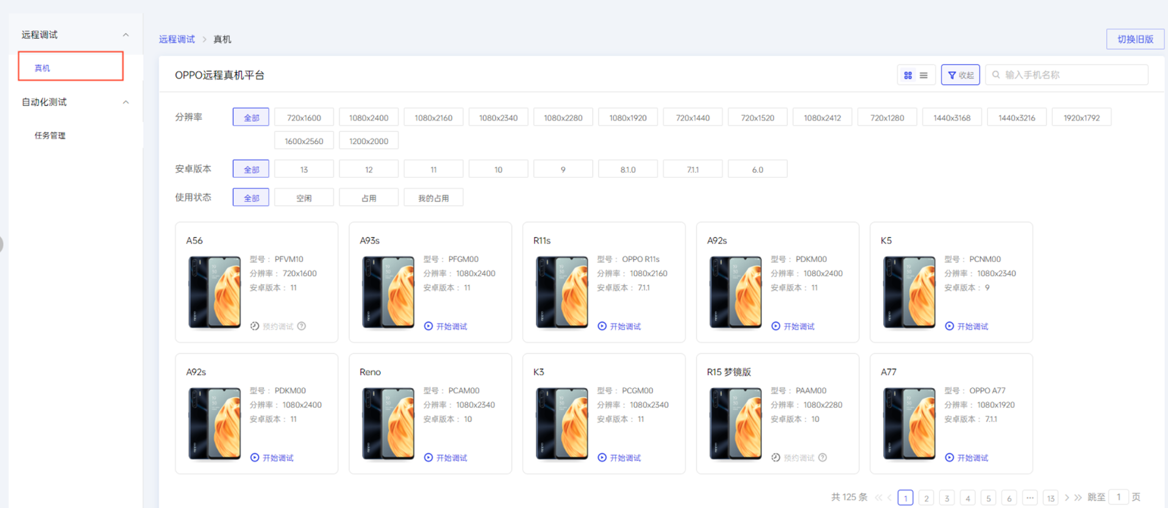1168x508 pixels.
Task: Click 远程调试 breadcrumb link
Action: (x=177, y=39)
